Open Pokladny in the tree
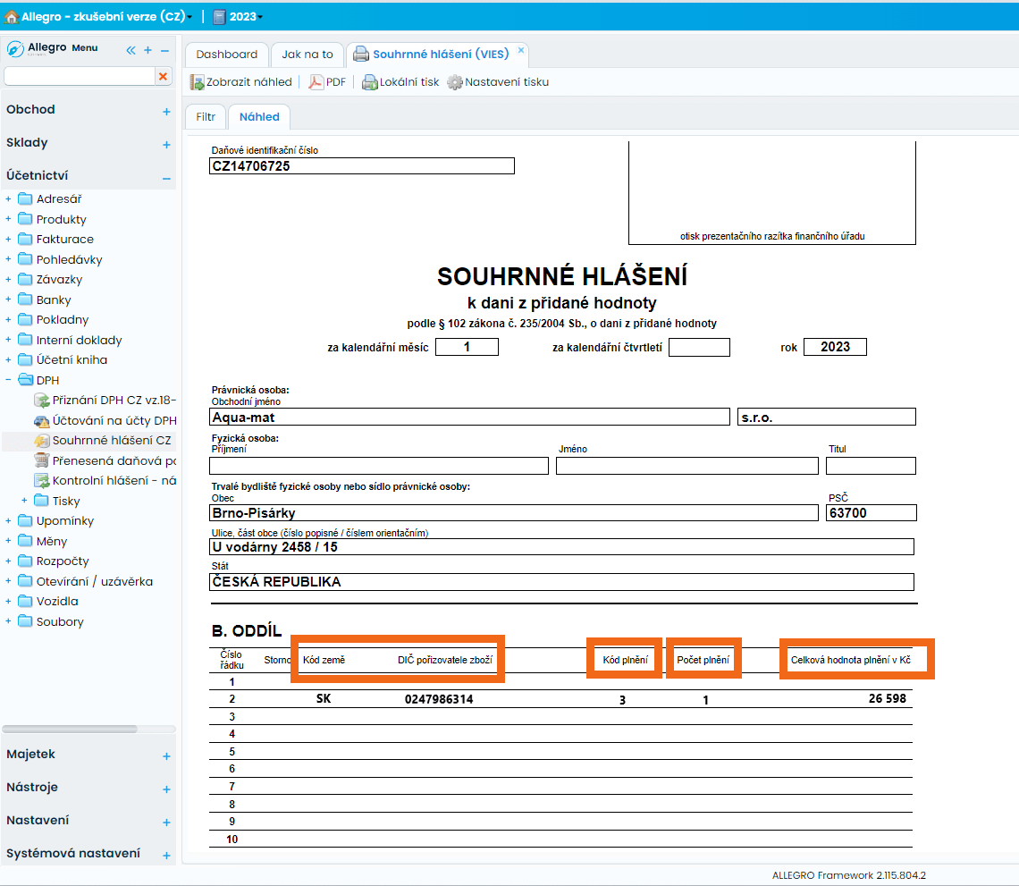This screenshot has height=886, width=1019. click(63, 320)
